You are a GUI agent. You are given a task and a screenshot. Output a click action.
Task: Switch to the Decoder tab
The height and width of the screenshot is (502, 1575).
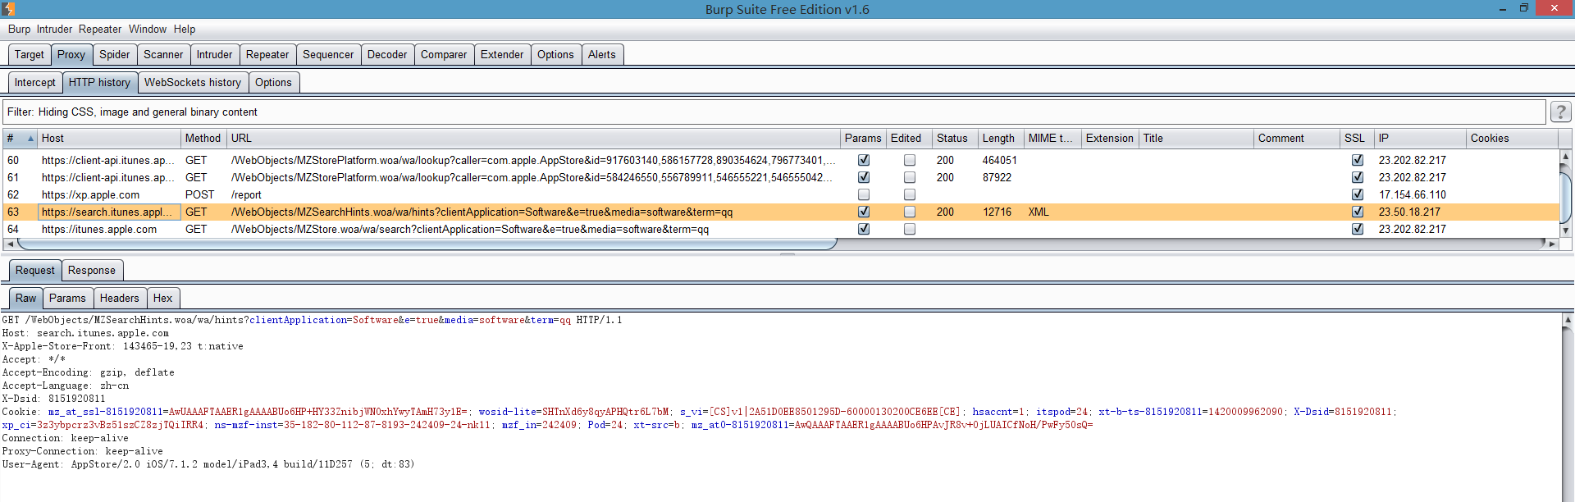click(x=387, y=54)
